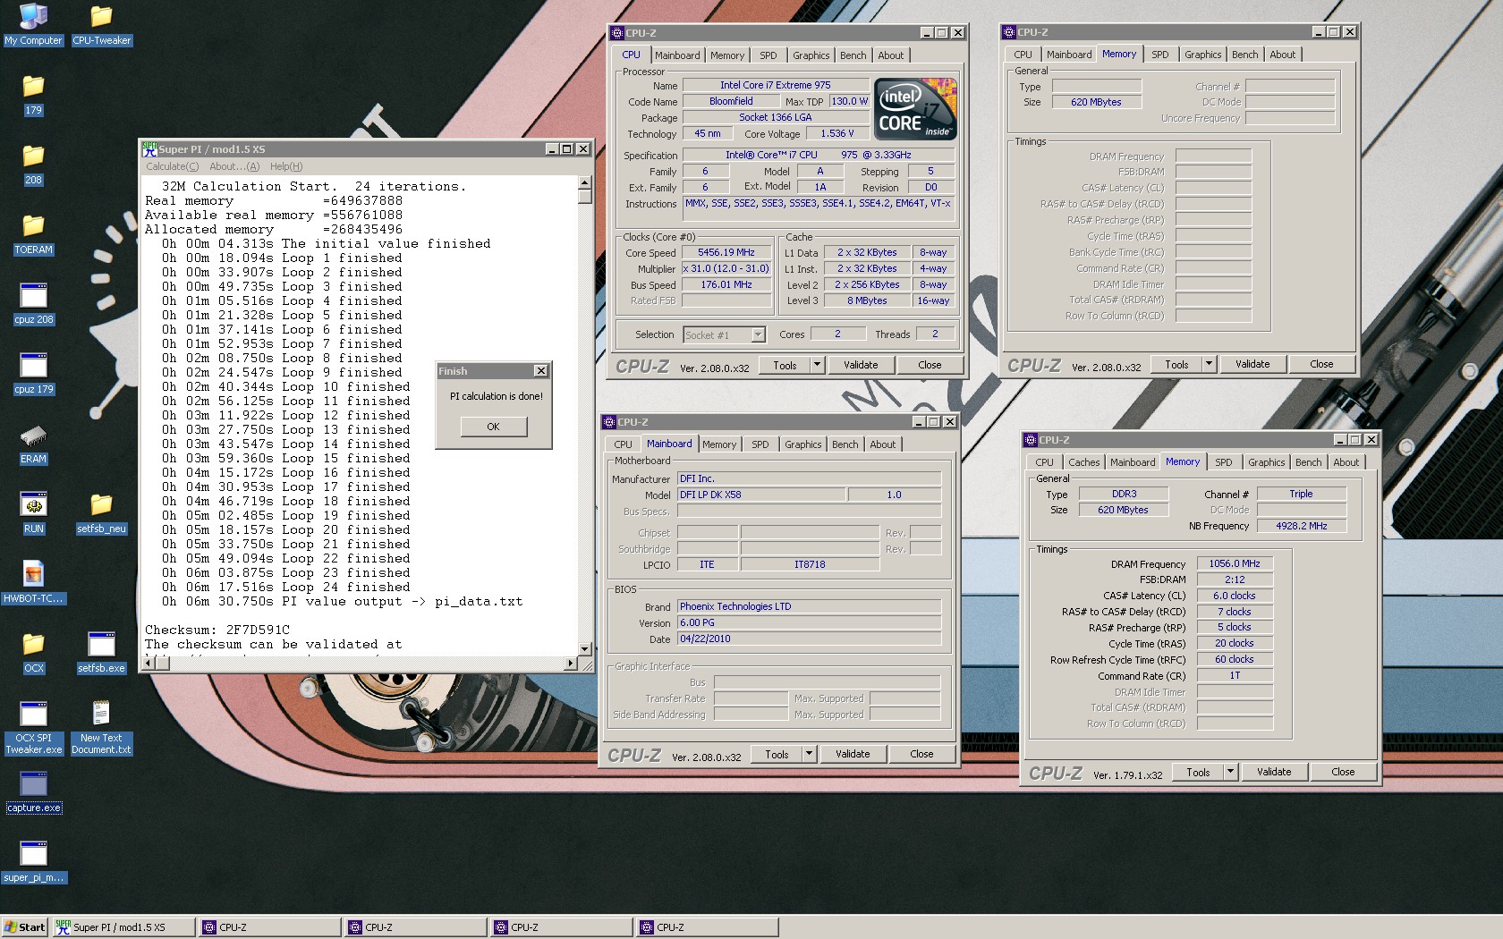Click the first CPU-Z taskbar button
Image resolution: width=1503 pixels, height=939 pixels.
click(x=270, y=927)
